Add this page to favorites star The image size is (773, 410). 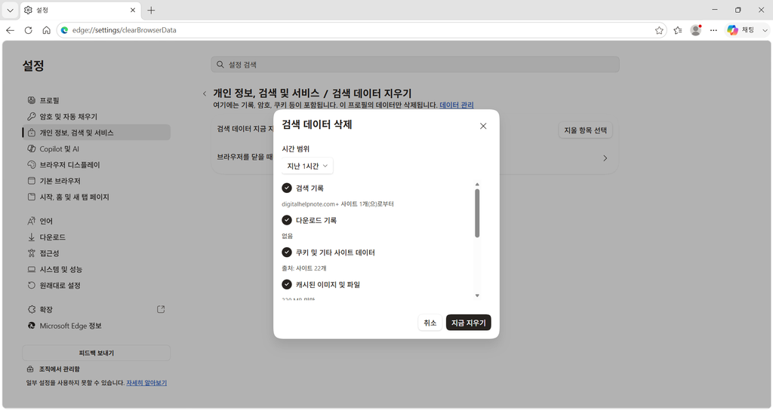tap(659, 30)
